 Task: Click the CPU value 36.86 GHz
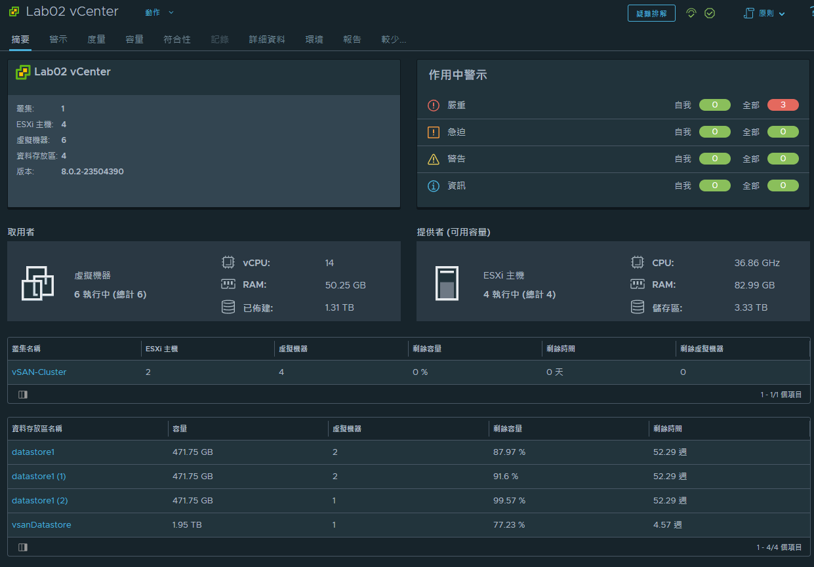coord(757,263)
